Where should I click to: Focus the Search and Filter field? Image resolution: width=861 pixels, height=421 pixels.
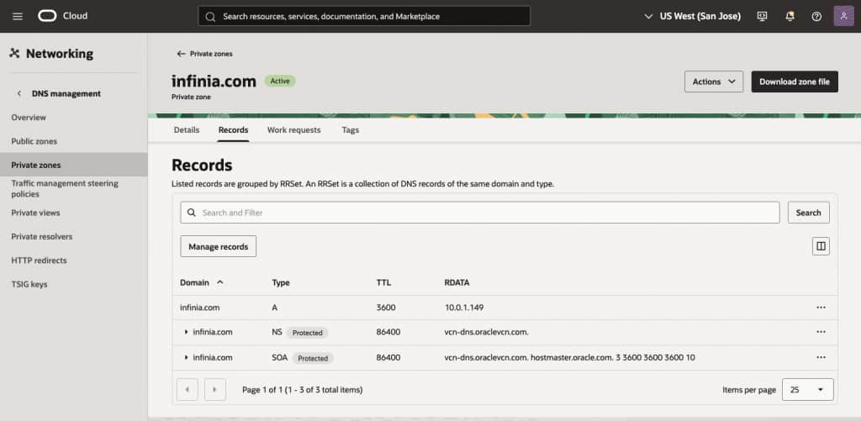tap(480, 213)
